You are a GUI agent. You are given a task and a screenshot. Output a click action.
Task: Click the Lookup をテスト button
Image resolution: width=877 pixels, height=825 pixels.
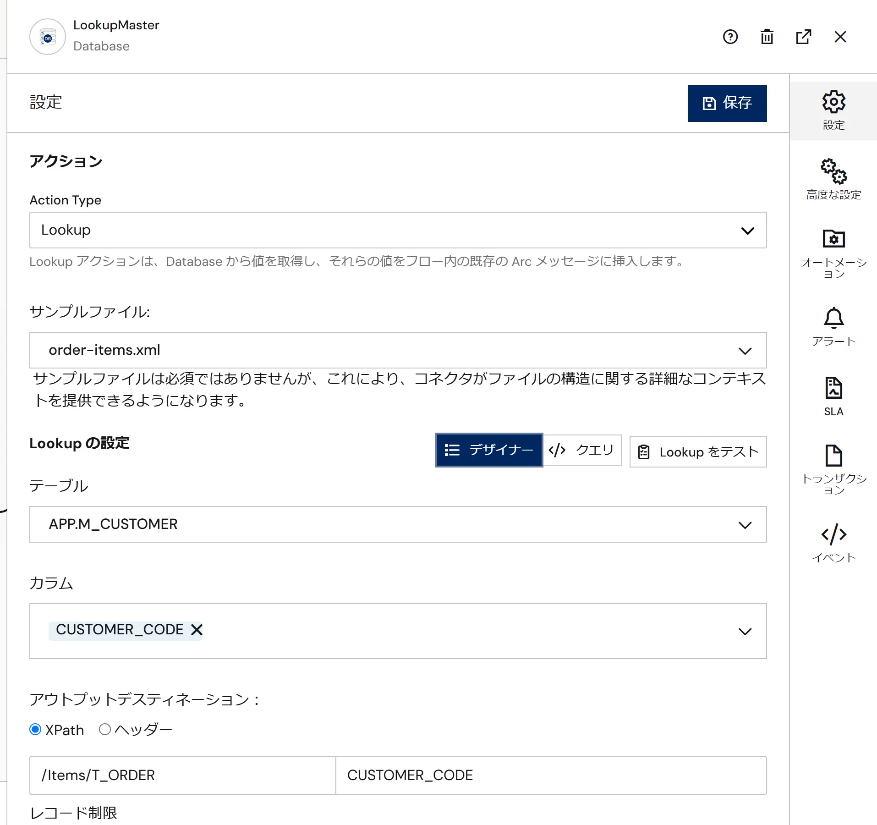pyautogui.click(x=698, y=452)
